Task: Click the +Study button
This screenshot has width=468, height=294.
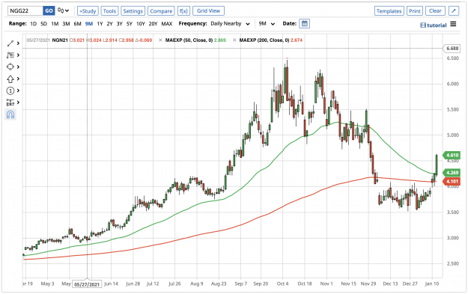Action: pos(88,11)
